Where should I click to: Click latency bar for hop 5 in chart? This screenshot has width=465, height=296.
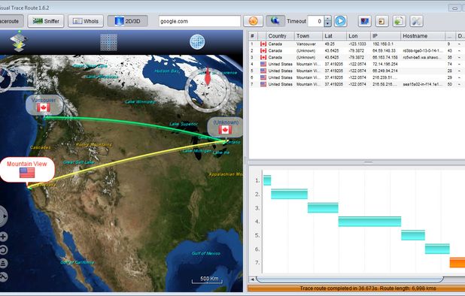click(x=413, y=235)
